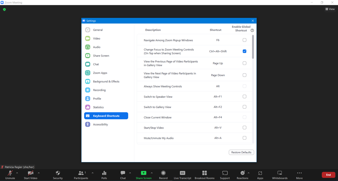Open the Chat settings tab
Image resolution: width=338 pixels, height=181 pixels.
106,64
